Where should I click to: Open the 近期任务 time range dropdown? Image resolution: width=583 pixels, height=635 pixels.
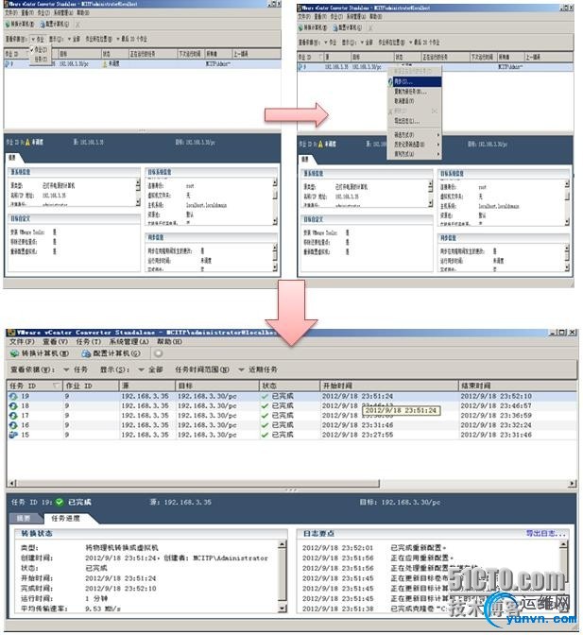[x=258, y=369]
